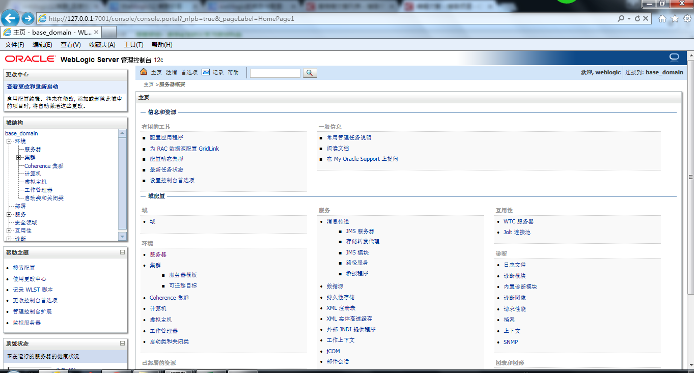This screenshot has width=694, height=373.
Task: Open jCOM link in 服务 list
Action: (333, 352)
